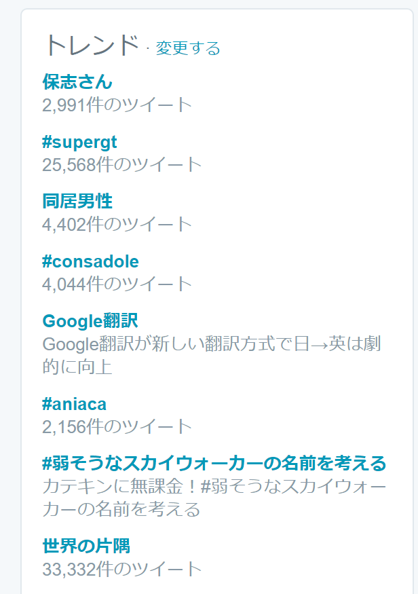Open the #aniaca hashtag trend
Screen dimensions: 418x594
(74, 404)
